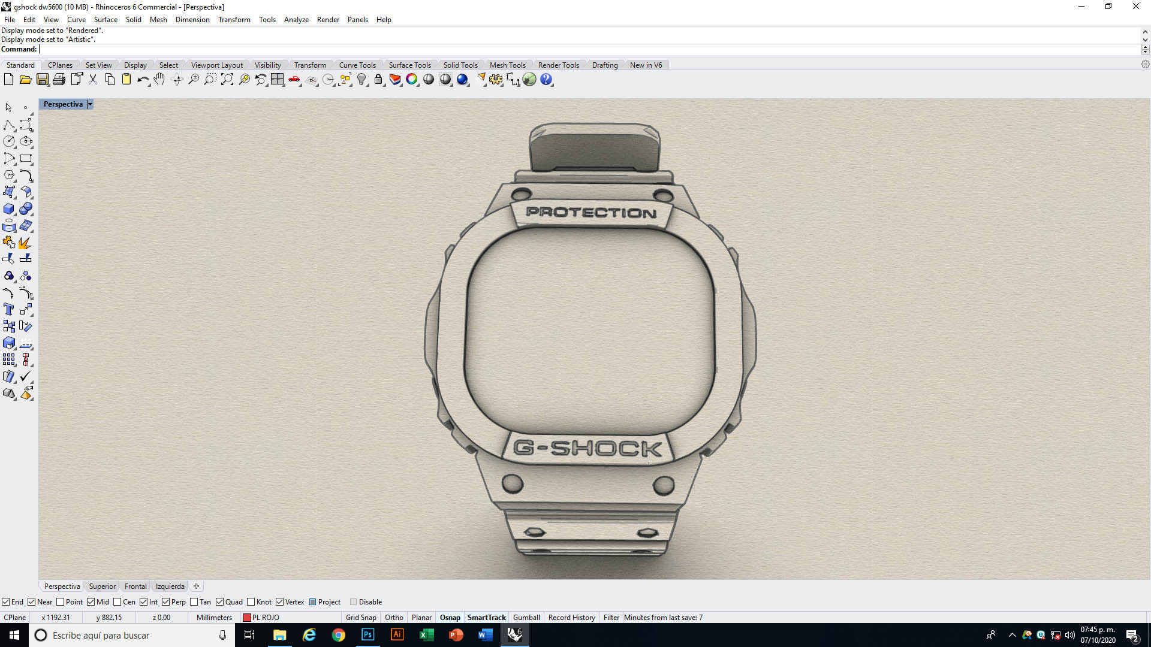Switch to the Frontal viewport tab
Viewport: 1151px width, 647px height.
135,586
